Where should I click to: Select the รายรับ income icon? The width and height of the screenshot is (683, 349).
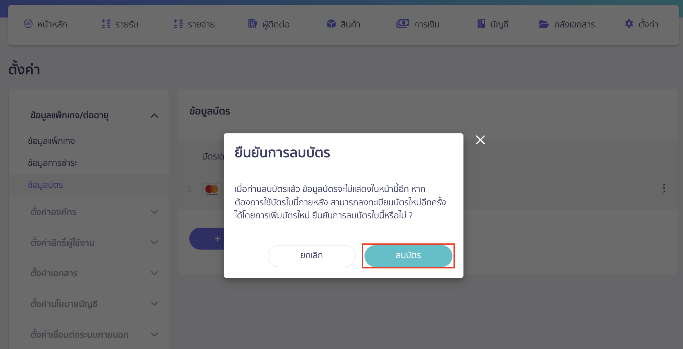106,24
